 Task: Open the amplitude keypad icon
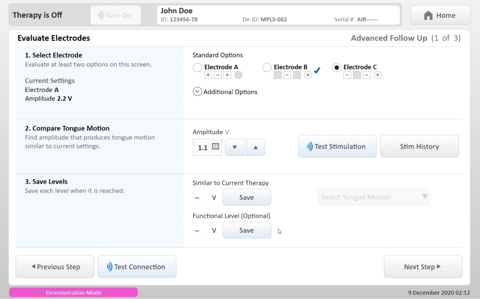click(x=216, y=146)
